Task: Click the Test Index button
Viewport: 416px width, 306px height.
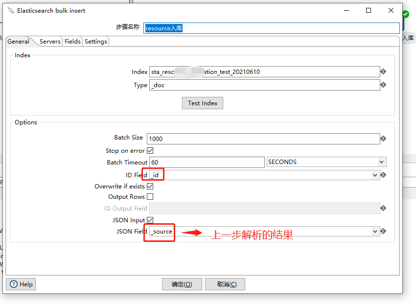Action: point(203,103)
